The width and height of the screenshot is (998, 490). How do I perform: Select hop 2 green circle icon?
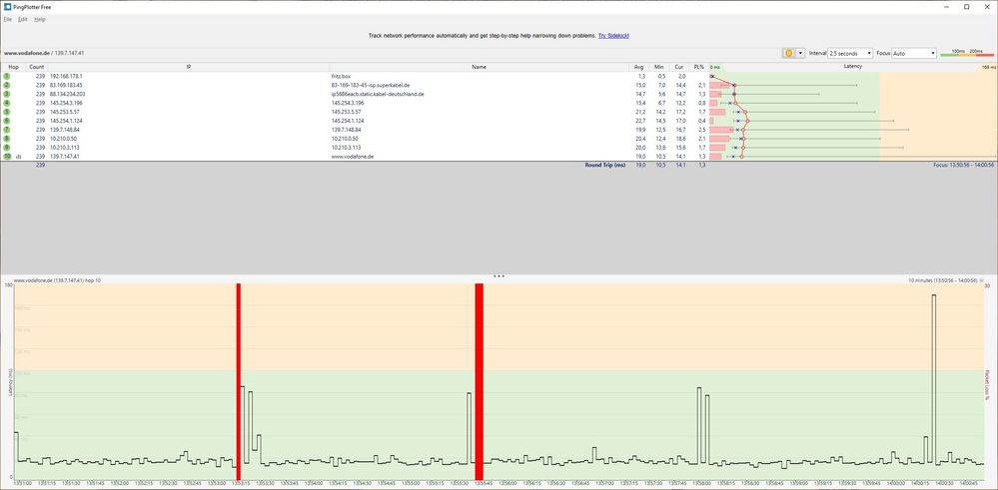point(7,85)
